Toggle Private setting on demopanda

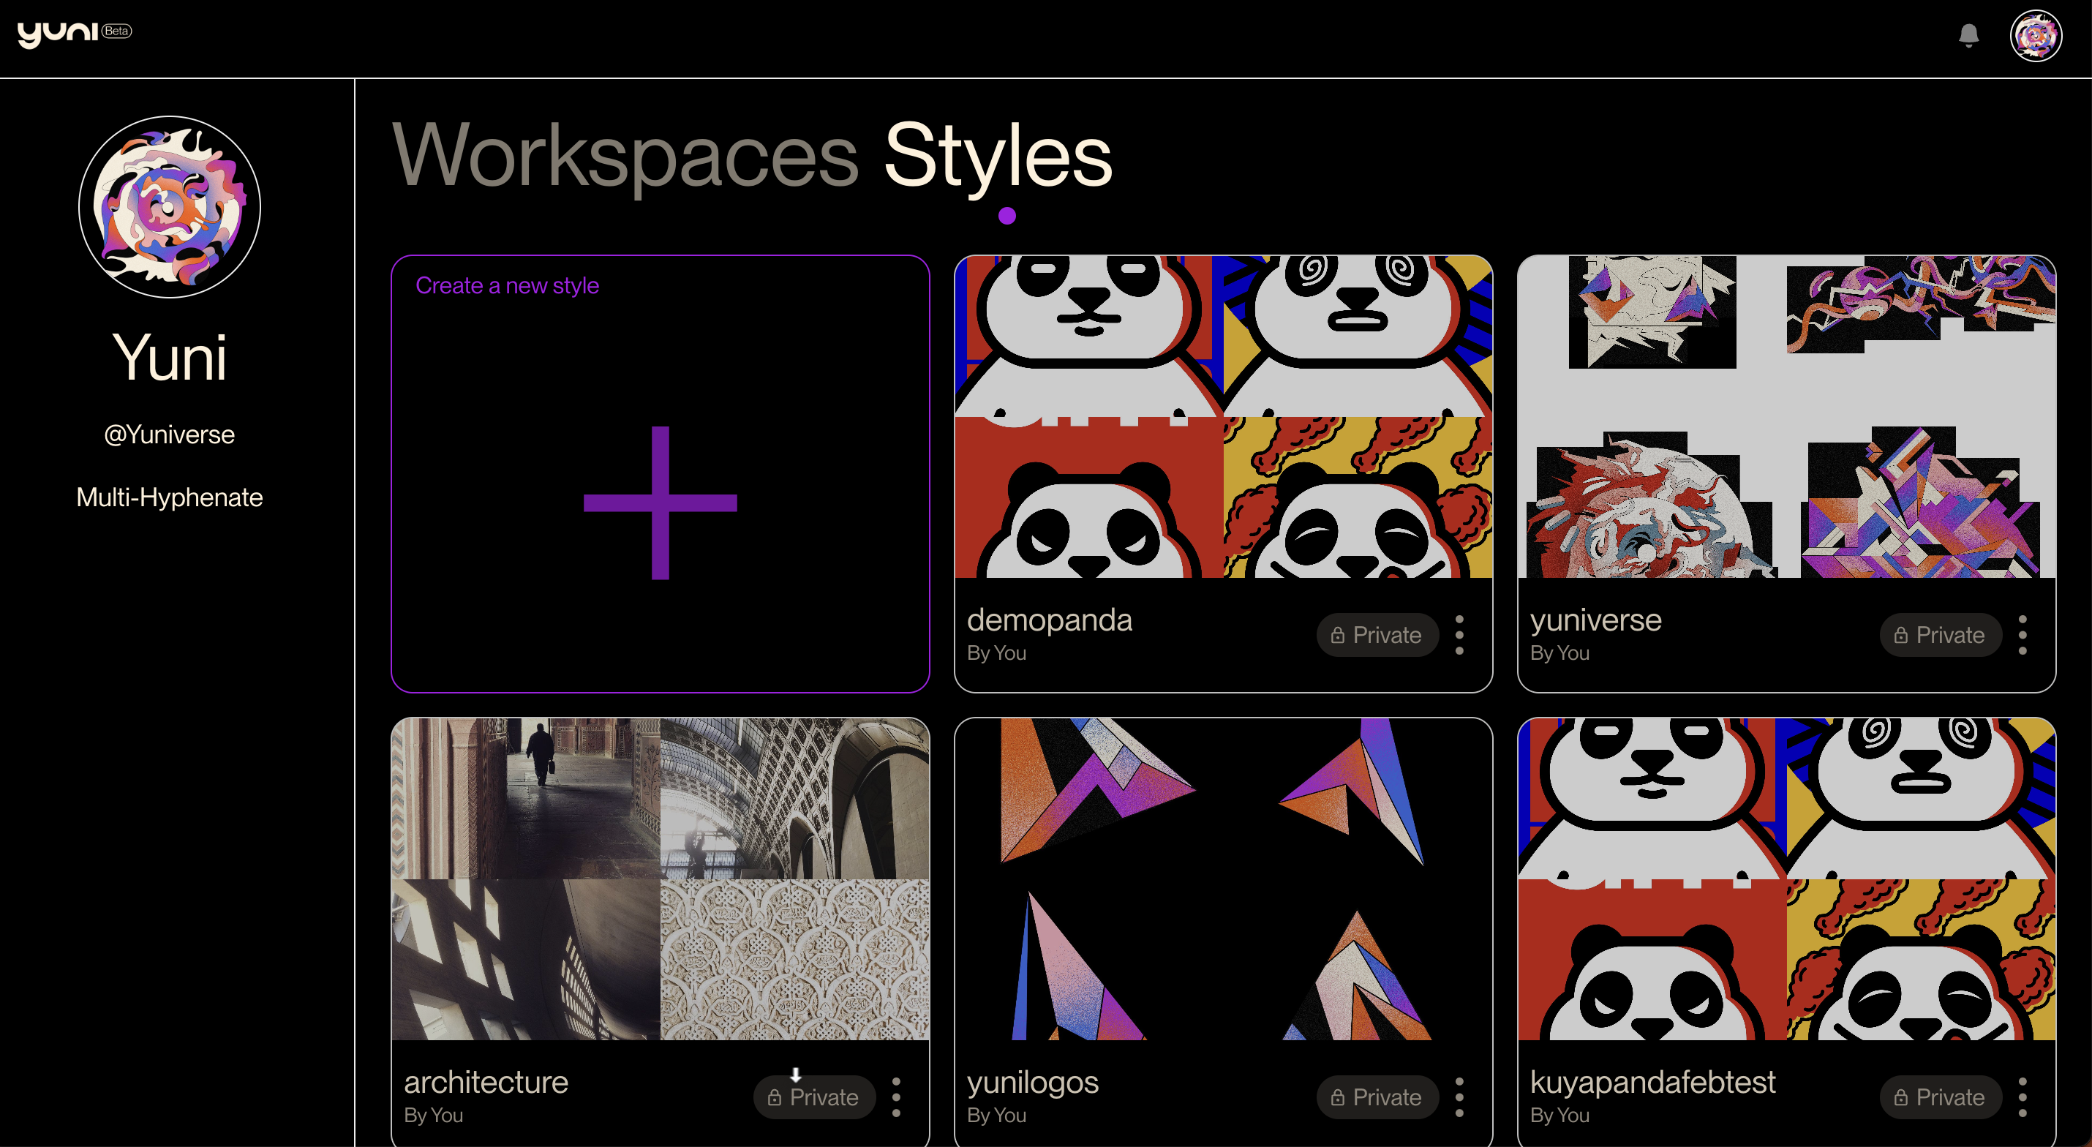(x=1377, y=634)
